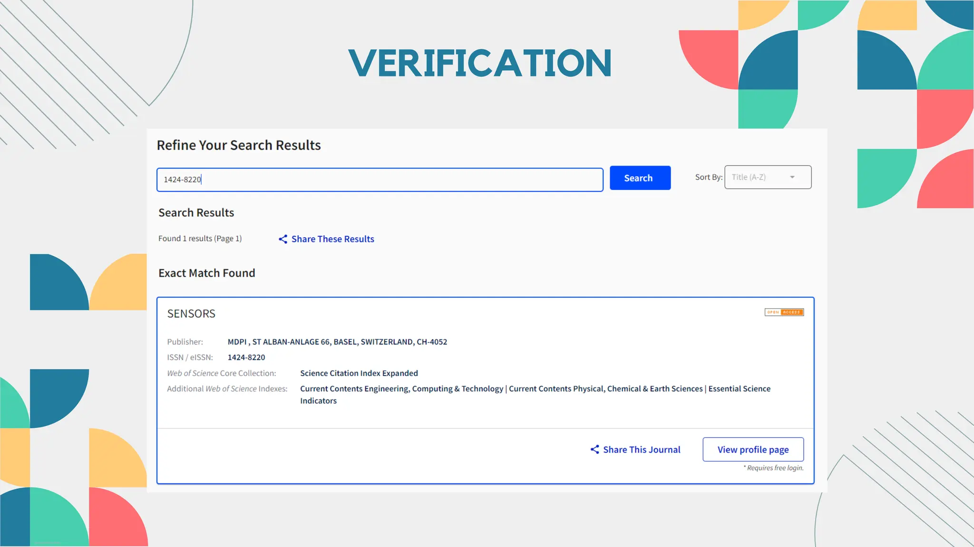974x547 pixels.
Task: Click the Open Access badge icon
Action: coord(784,312)
